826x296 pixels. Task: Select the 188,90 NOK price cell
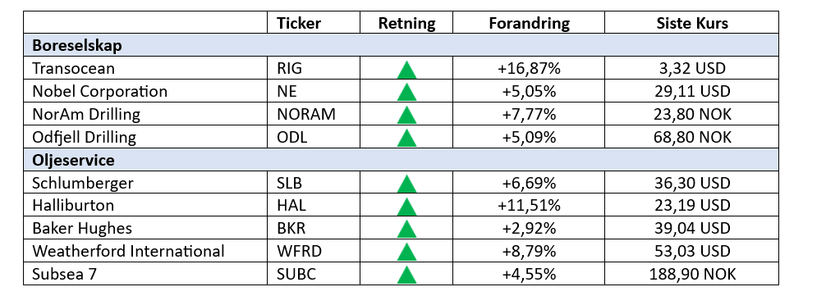coord(691,274)
